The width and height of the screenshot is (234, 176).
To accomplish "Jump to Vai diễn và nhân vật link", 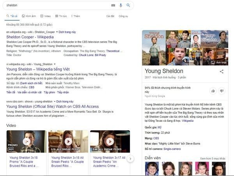I will (x=29, y=92).
